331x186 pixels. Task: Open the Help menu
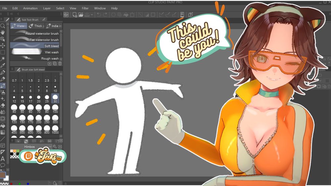click(x=114, y=8)
